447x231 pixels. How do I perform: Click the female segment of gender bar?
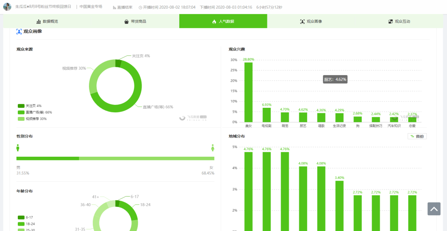[x=147, y=158]
